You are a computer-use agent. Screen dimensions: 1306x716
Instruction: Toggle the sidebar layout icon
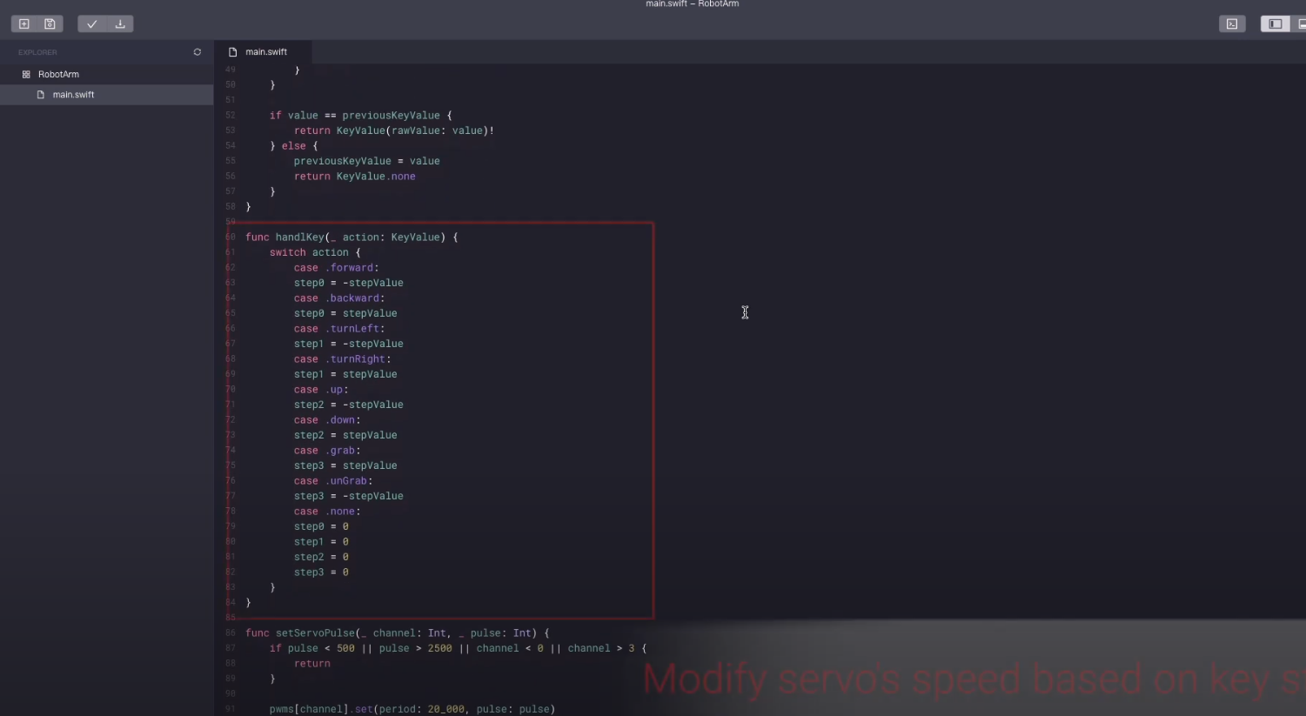pos(1275,24)
